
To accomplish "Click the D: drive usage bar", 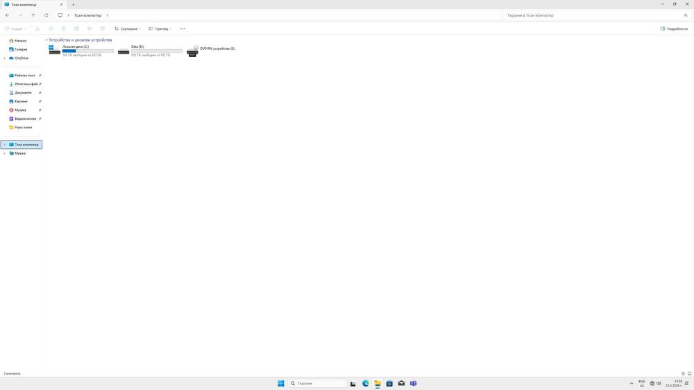I will tap(157, 51).
